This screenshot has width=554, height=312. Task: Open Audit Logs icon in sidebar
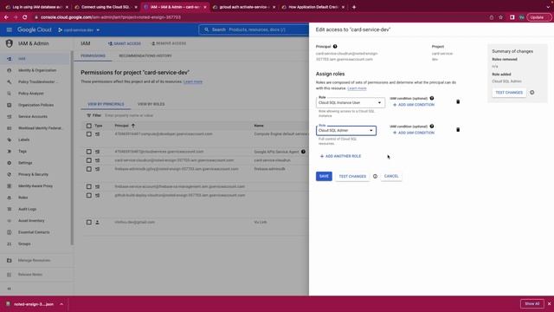(x=10, y=209)
